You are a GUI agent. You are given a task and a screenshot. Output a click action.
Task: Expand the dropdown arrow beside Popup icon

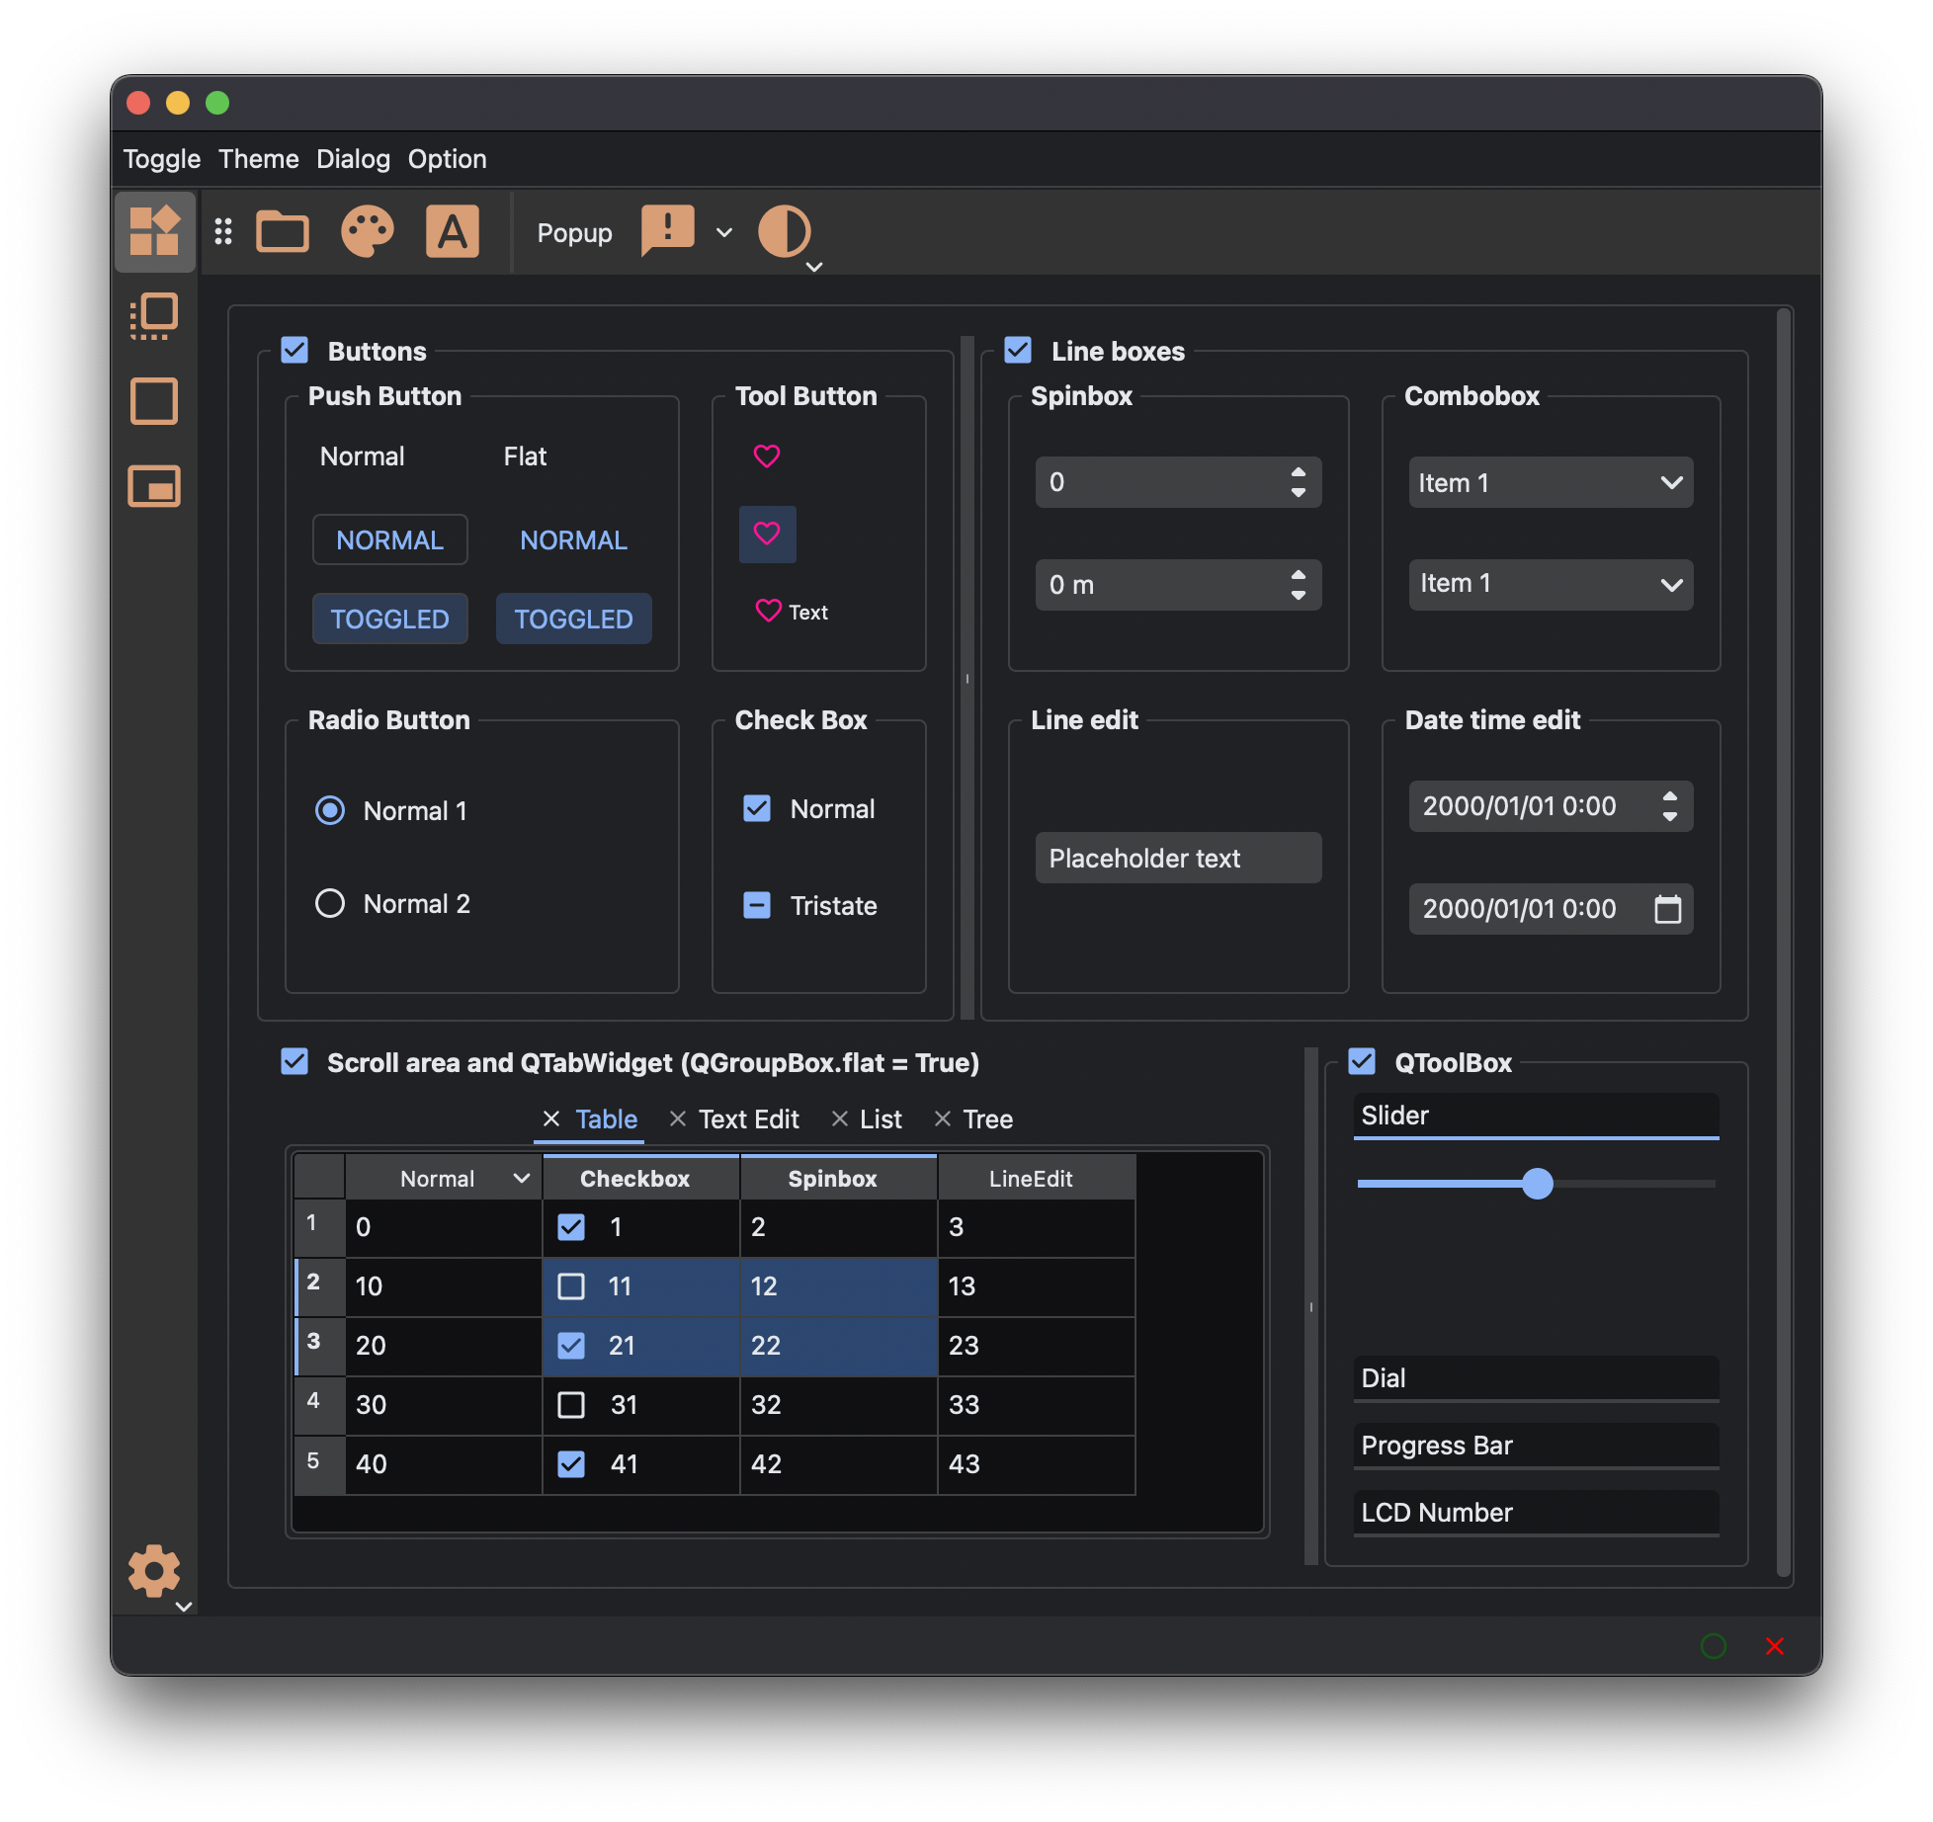point(724,233)
